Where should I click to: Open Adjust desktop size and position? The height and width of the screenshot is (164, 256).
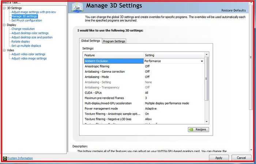(32, 37)
